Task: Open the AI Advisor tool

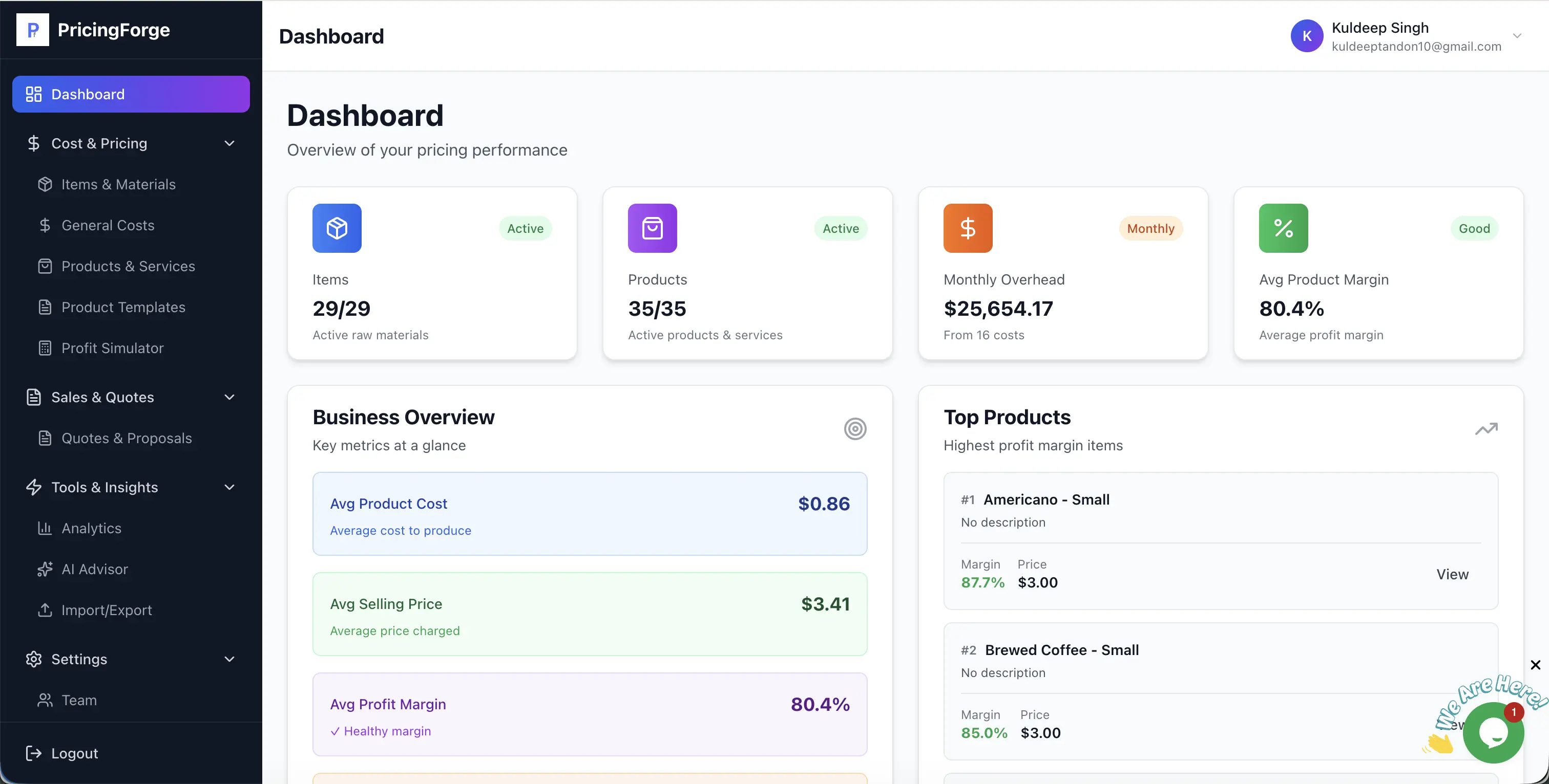Action: pyautogui.click(x=94, y=569)
